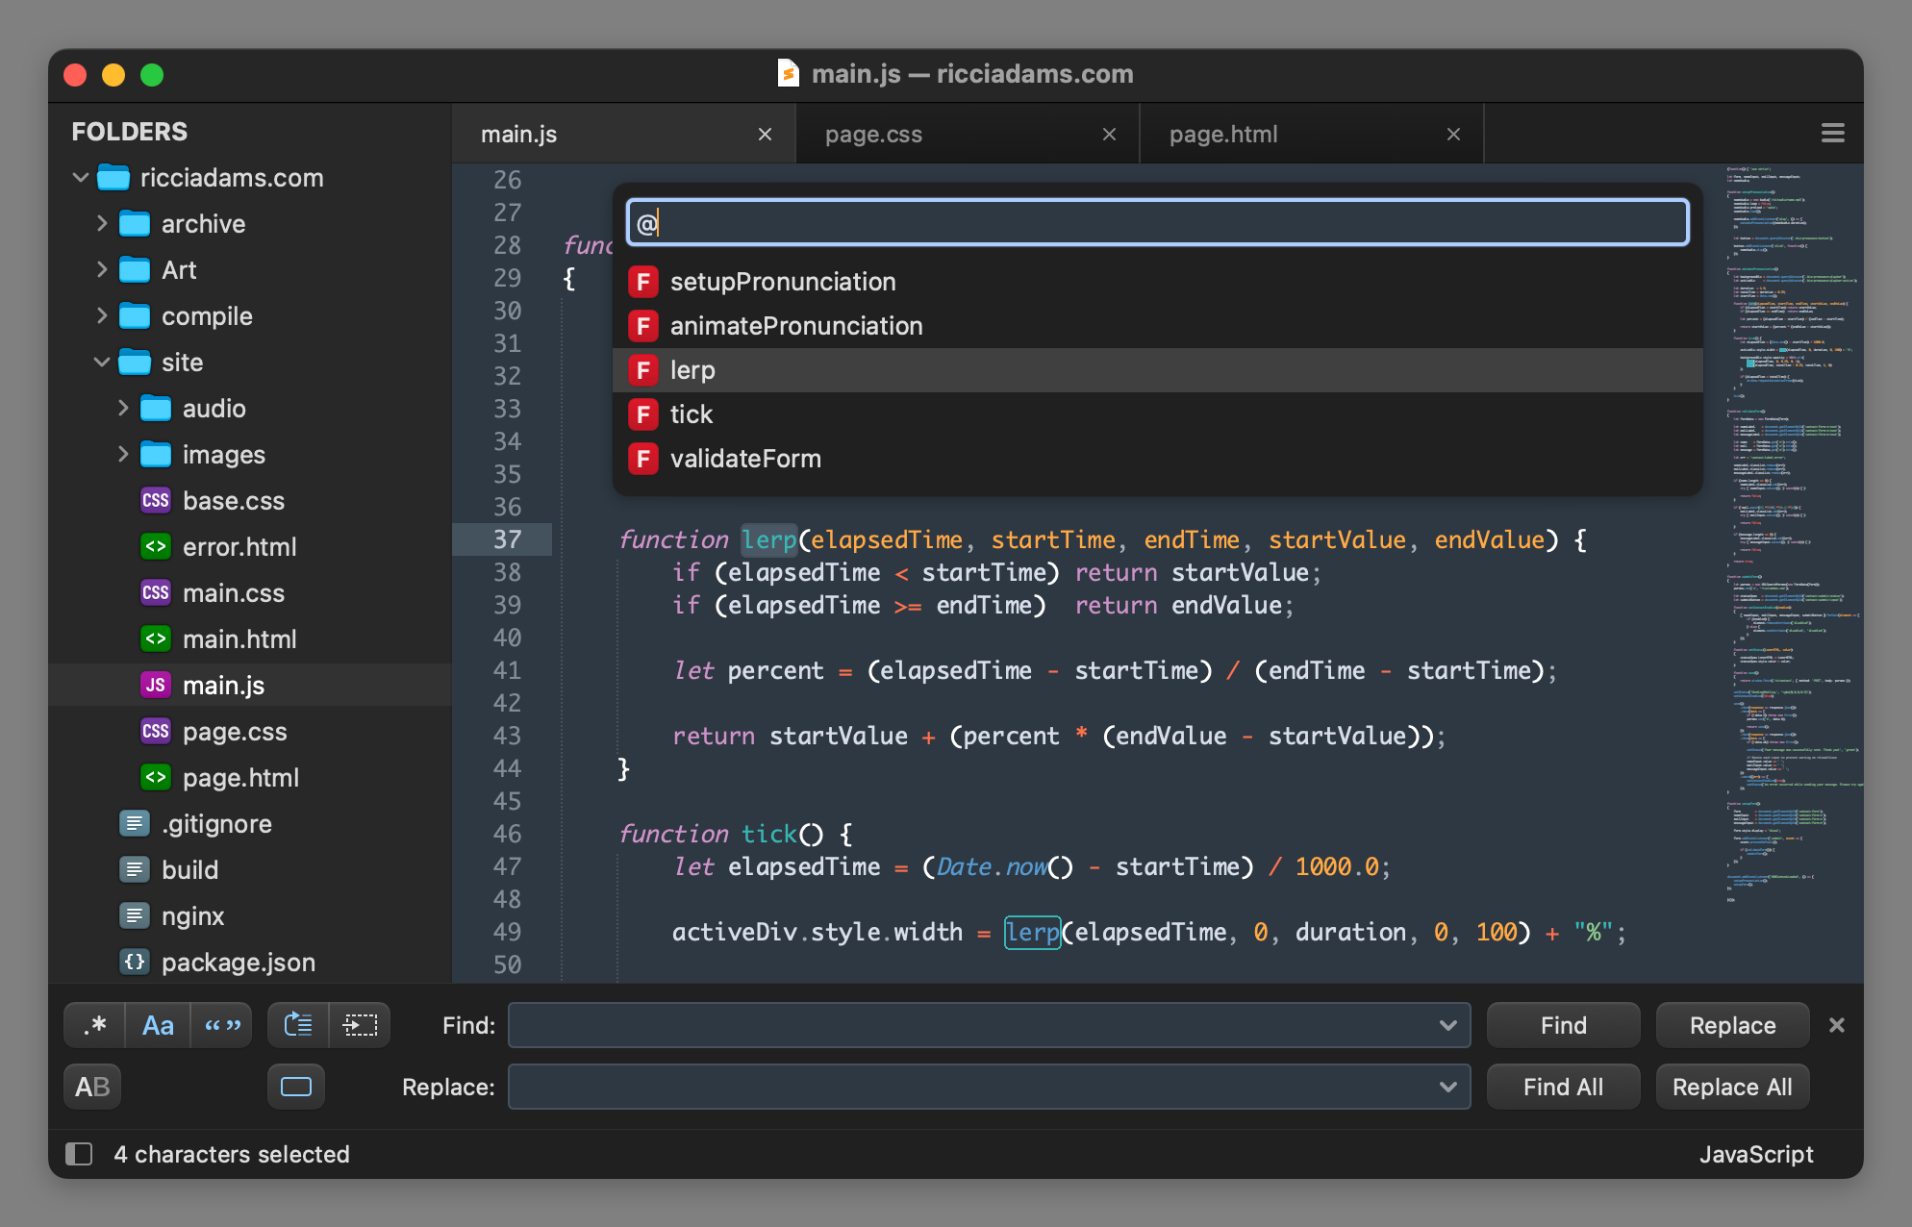Select validateForm from the autocomplete popup

(x=745, y=459)
